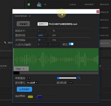
Task: Toggle the lock switch for in/out offset
Action: [x=71, y=44]
